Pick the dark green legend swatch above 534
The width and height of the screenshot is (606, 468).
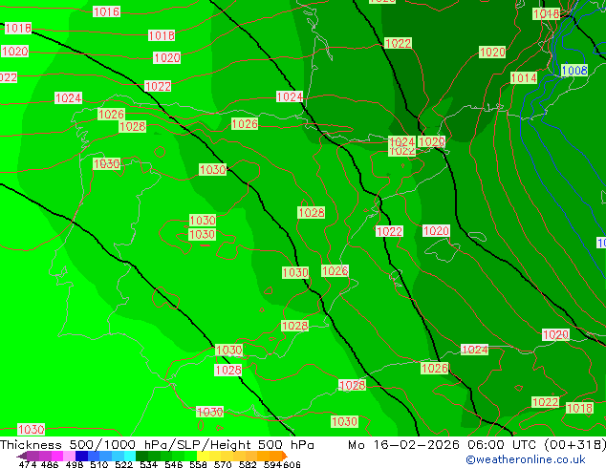142,456
